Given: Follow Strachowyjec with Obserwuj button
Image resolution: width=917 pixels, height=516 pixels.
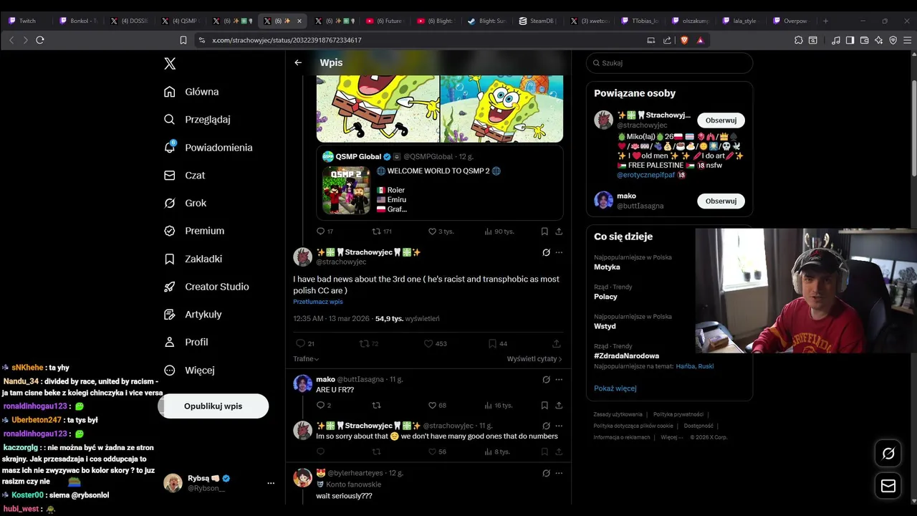Looking at the screenshot, I should click(721, 120).
